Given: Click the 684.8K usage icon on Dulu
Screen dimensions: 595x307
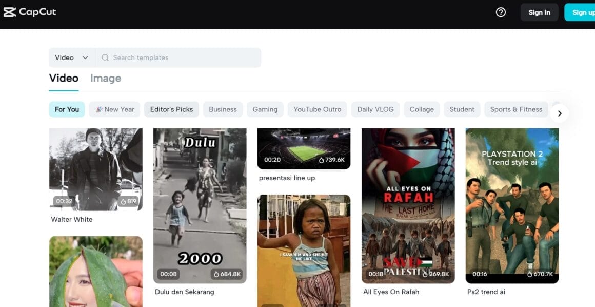Looking at the screenshot, I should click(216, 274).
